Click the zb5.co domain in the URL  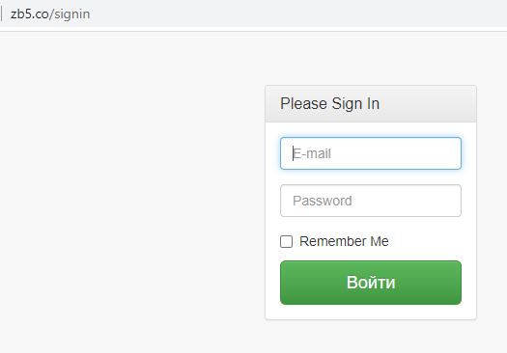29,14
